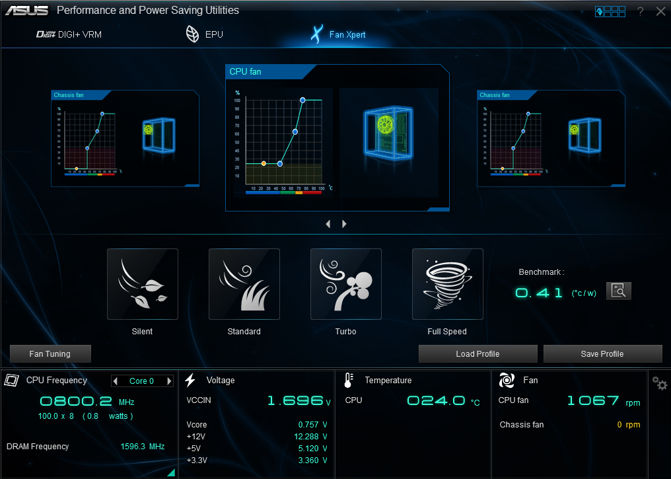Screen dimensions: 671x479
Task: Click the Silent mode label
Action: point(142,331)
